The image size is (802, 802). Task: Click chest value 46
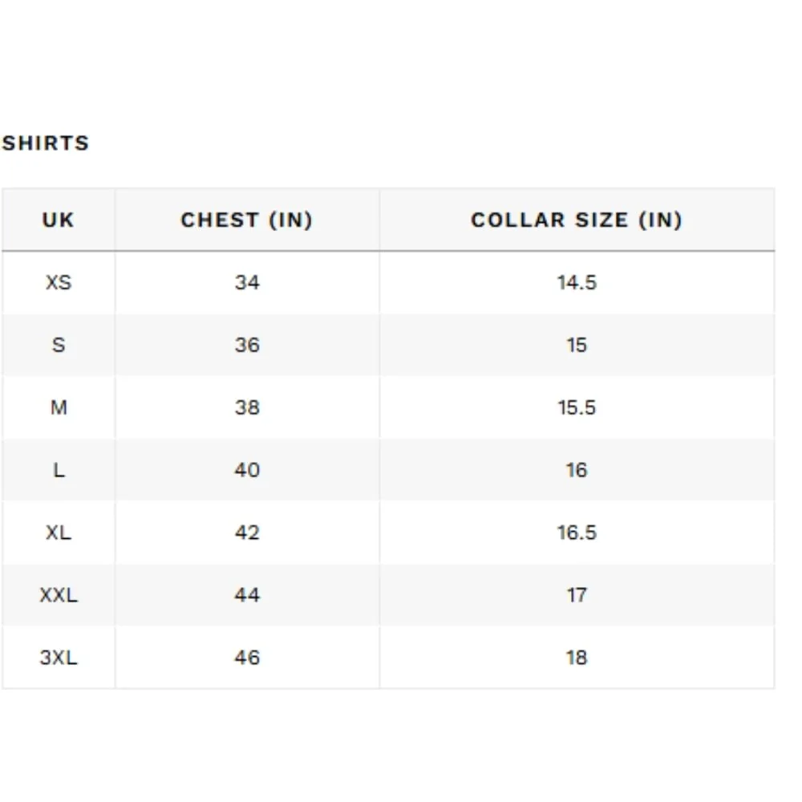[x=247, y=658]
